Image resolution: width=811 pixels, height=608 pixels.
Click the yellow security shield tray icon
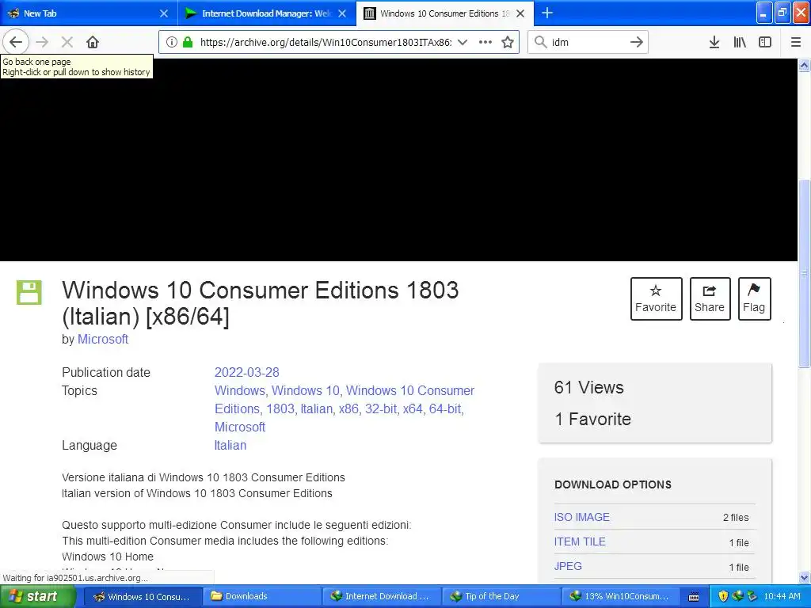(x=724, y=596)
